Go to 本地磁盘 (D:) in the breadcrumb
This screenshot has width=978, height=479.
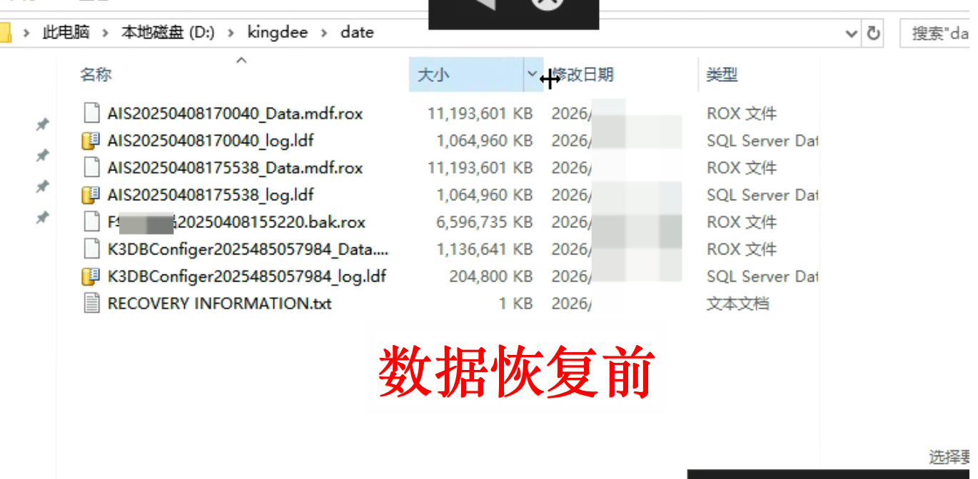(168, 33)
